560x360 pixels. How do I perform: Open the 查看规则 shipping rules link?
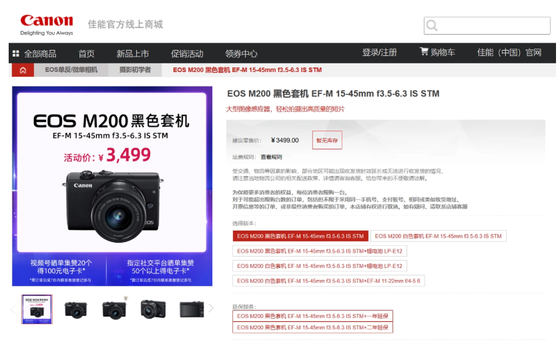pos(272,157)
